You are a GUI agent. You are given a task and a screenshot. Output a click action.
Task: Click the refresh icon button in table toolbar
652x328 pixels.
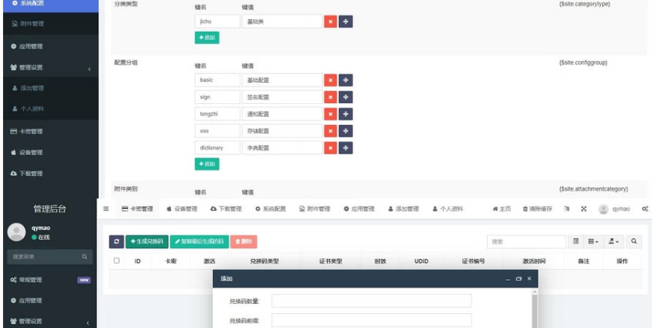116,242
